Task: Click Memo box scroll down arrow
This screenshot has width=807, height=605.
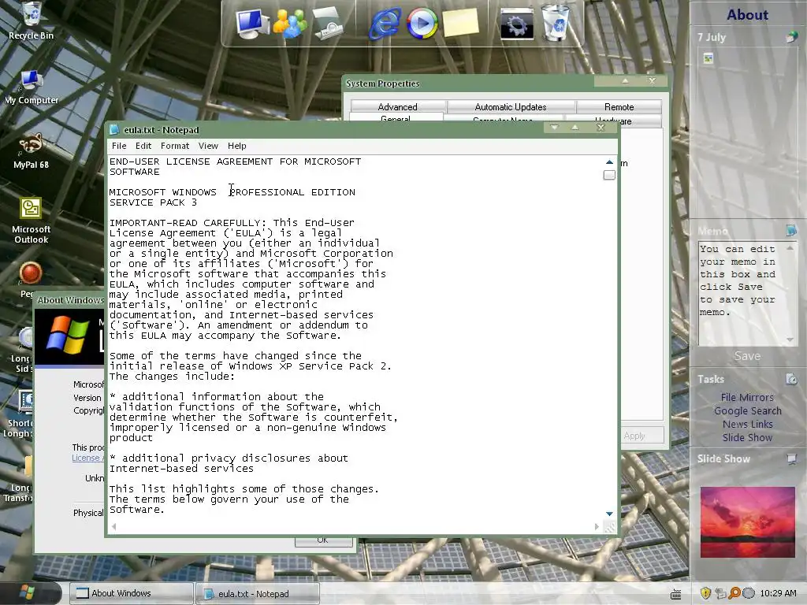Action: [790, 340]
